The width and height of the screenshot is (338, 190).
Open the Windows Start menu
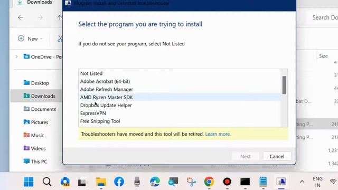click(x=29, y=182)
